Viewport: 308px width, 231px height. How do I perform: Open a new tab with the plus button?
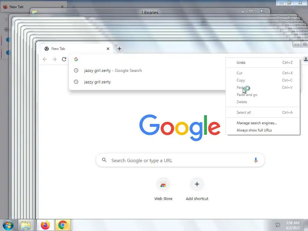click(x=119, y=49)
